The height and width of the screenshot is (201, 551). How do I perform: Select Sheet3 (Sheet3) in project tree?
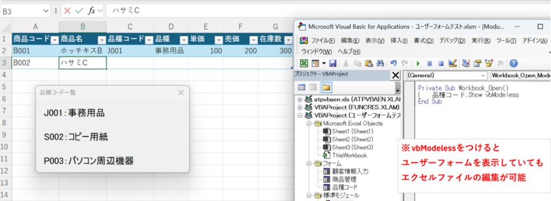tap(352, 147)
